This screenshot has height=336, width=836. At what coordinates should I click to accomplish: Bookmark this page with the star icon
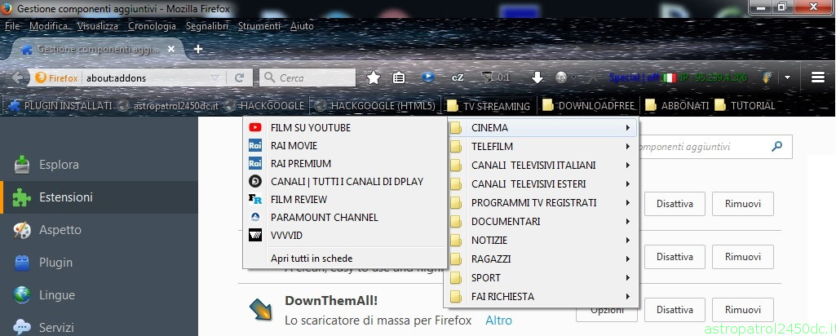[x=374, y=77]
